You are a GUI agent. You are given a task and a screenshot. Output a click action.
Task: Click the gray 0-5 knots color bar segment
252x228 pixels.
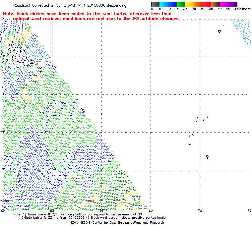coord(155,4)
